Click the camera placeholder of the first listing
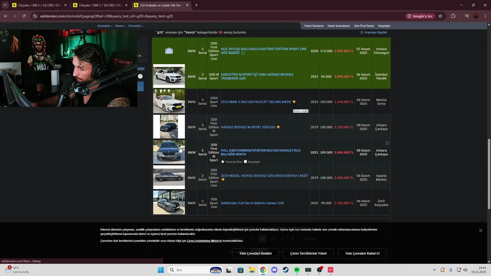 tap(169, 51)
